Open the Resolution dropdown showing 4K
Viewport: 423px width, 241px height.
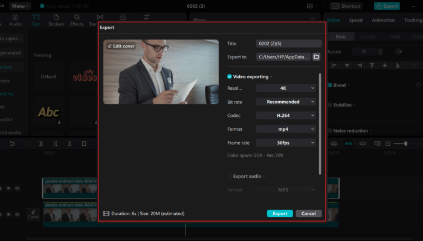point(286,88)
